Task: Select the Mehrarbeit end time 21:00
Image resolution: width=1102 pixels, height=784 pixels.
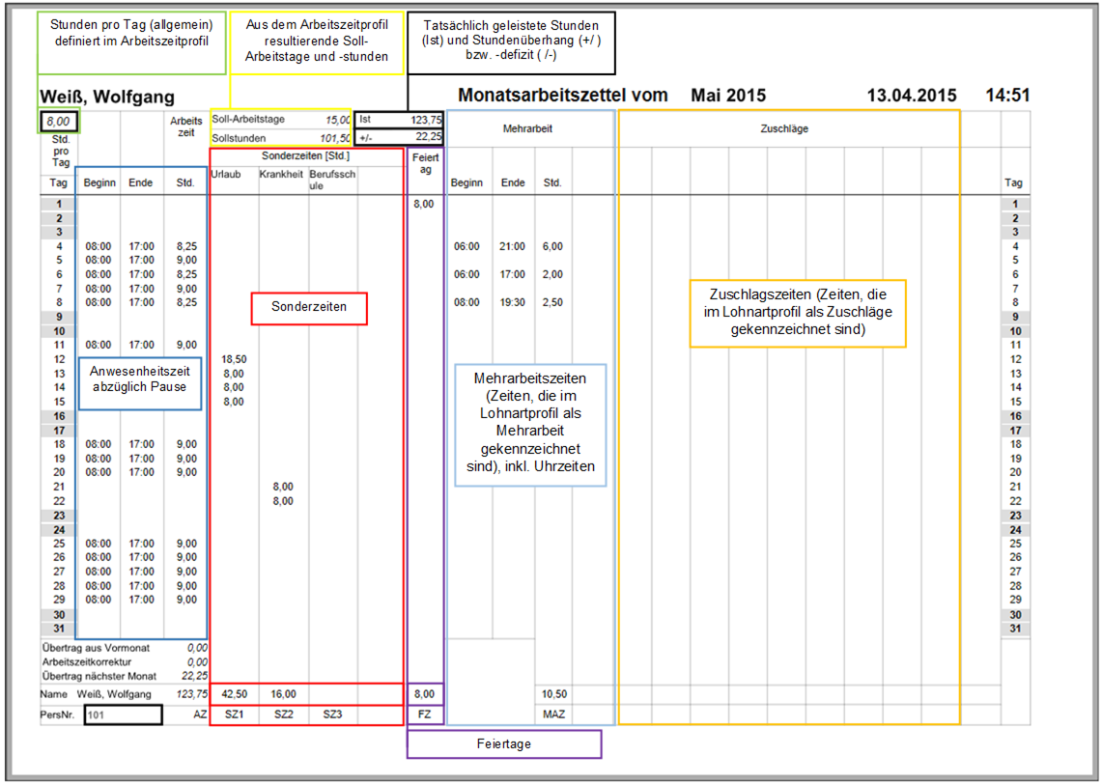Action: click(x=513, y=246)
